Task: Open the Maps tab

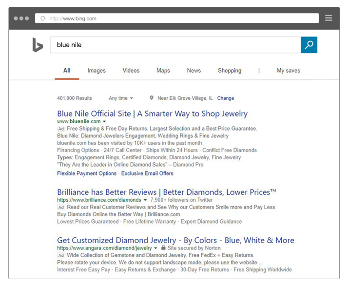Action: coord(163,71)
